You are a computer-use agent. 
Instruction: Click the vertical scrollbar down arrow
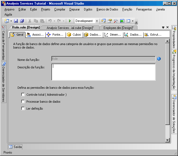[x=168, y=140]
